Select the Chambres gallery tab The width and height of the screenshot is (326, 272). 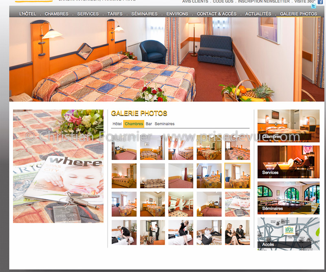pyautogui.click(x=134, y=124)
